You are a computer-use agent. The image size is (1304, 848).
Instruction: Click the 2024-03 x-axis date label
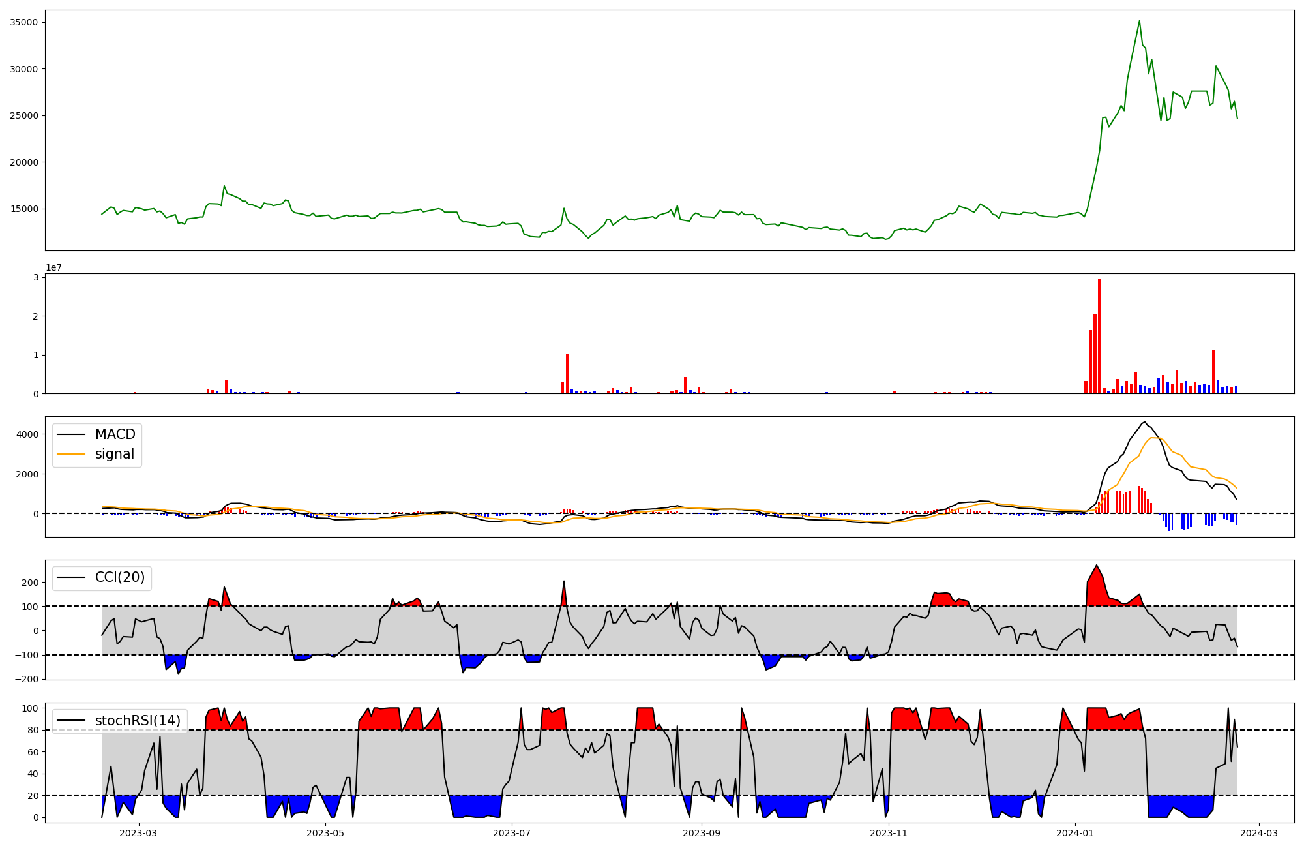(1258, 833)
